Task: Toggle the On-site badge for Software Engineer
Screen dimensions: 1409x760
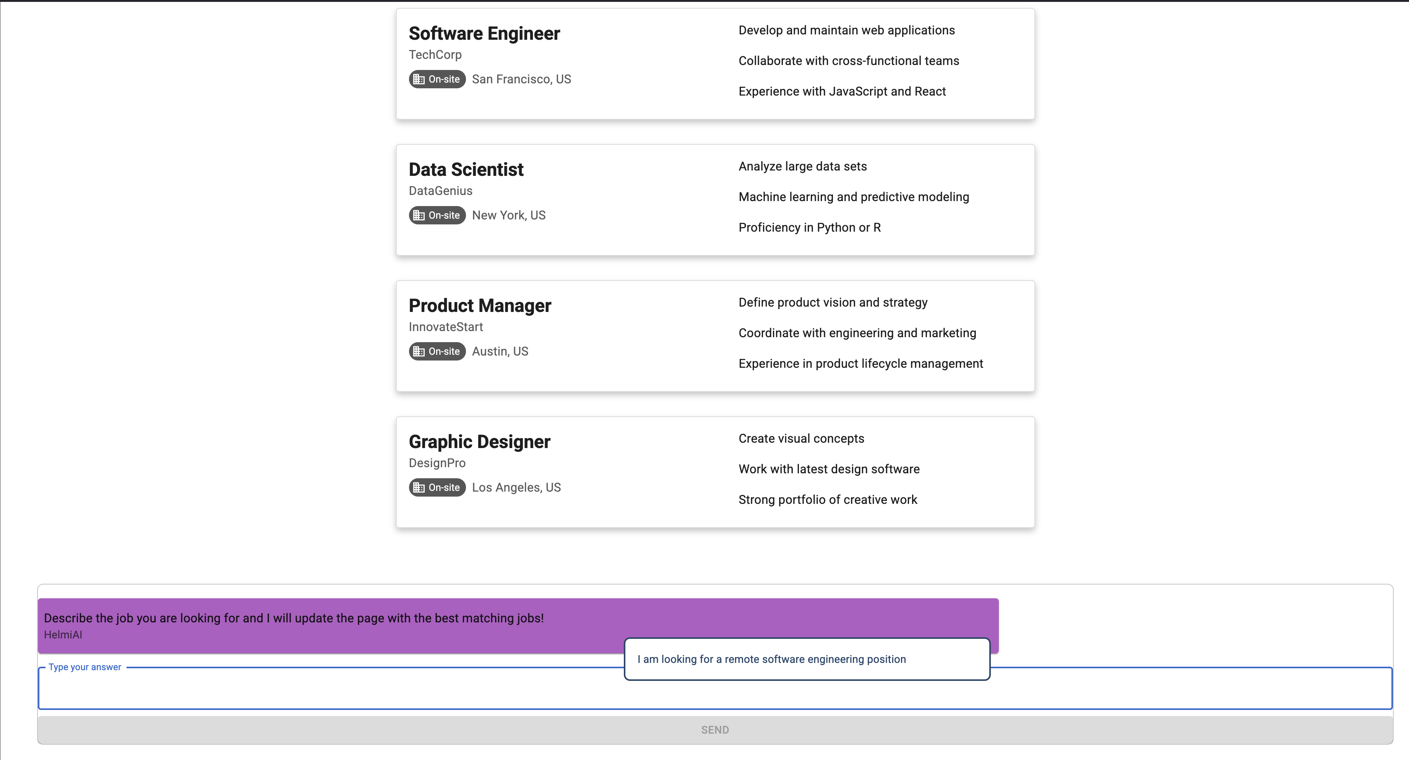Action: [437, 79]
